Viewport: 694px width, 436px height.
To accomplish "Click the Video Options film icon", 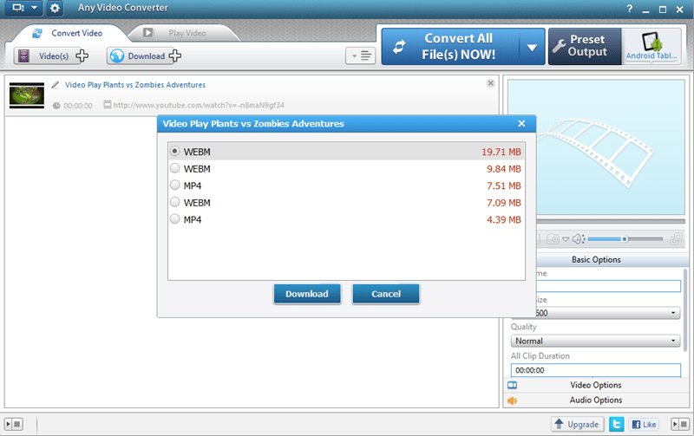I will [512, 385].
